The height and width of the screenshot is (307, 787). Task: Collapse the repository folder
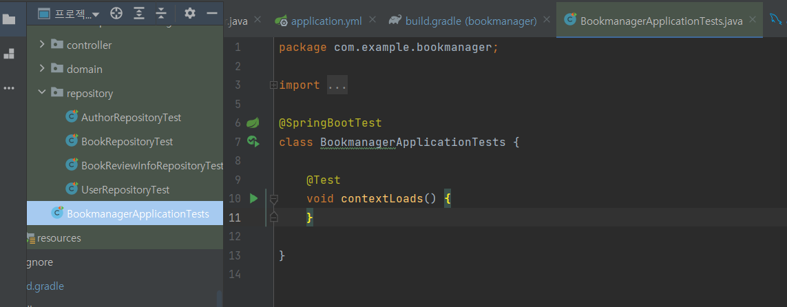click(42, 94)
